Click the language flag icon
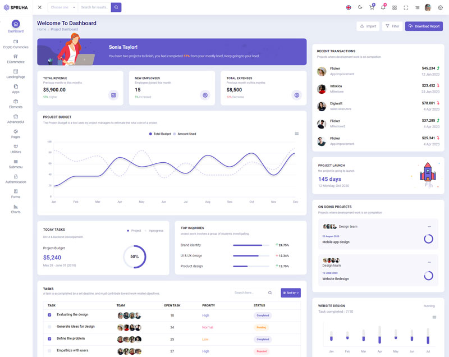Viewport: 449px width, 357px height. pos(349,7)
